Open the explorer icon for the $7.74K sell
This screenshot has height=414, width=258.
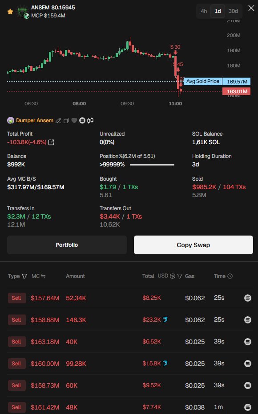248,407
